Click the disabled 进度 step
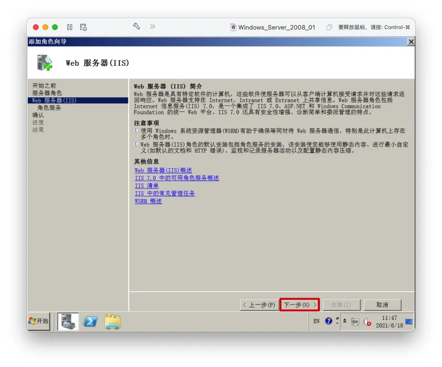The image size is (442, 367). tap(38, 122)
